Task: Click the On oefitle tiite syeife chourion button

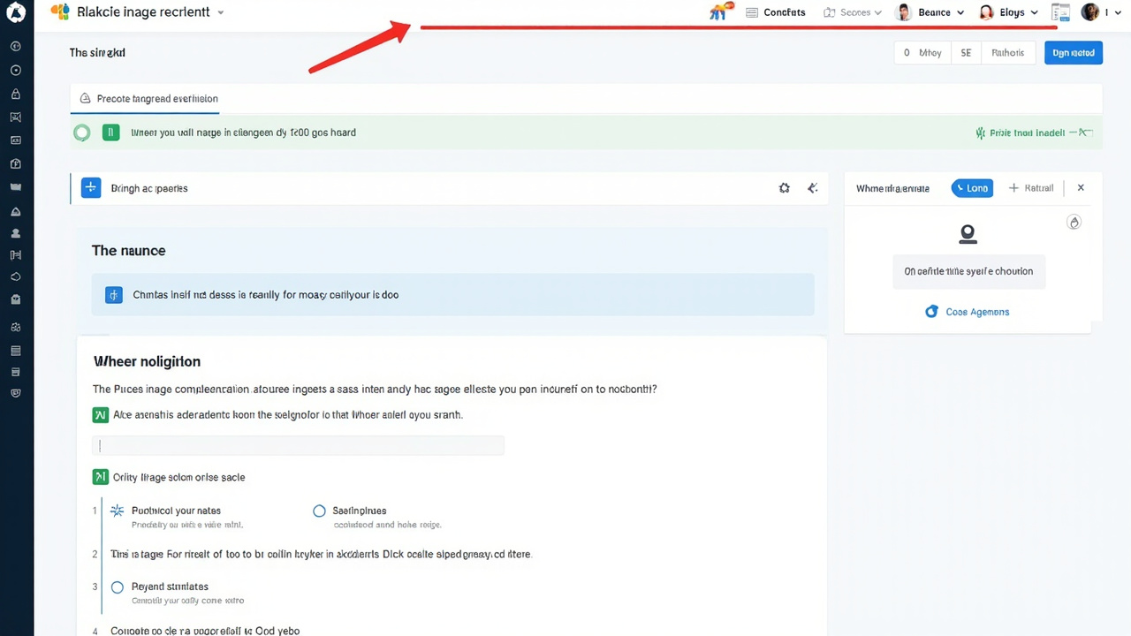Action: click(968, 271)
